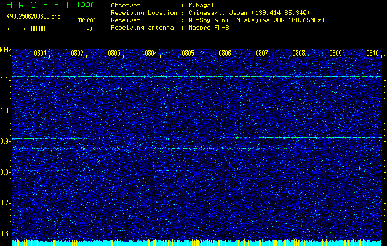Click the 0809 time marker

335,54
